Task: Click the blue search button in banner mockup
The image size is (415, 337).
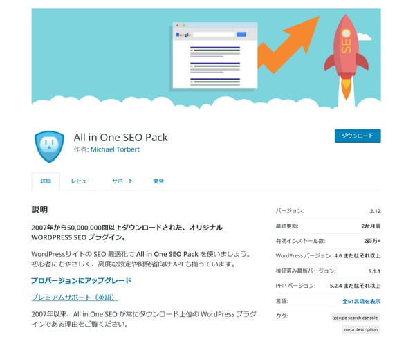Action: [x=241, y=34]
